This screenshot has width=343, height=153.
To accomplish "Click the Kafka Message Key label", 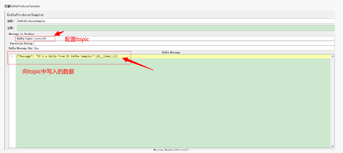I will pyautogui.click(x=21, y=48).
